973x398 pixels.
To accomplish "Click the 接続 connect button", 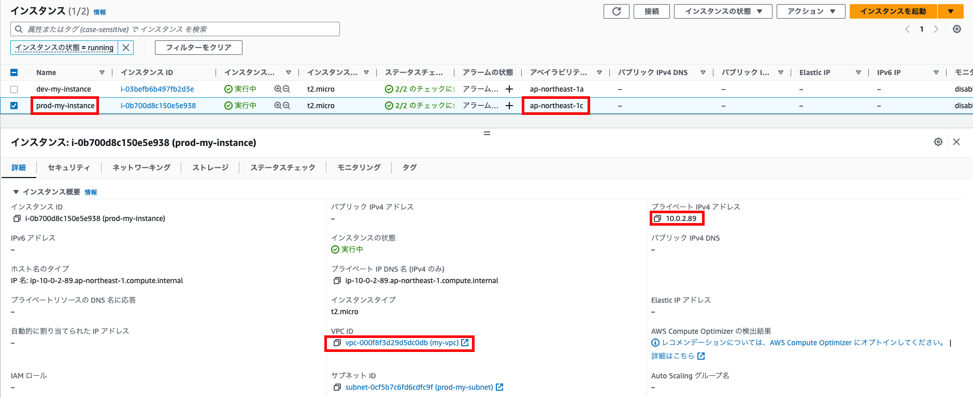I will click(x=652, y=11).
